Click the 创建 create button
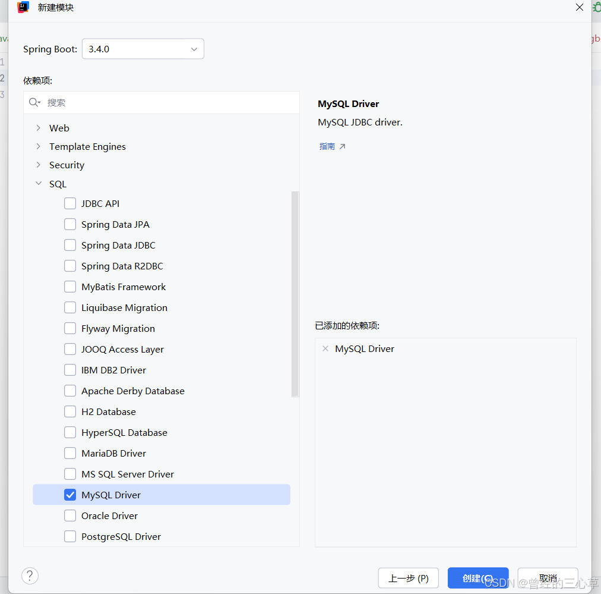The width and height of the screenshot is (601, 594). click(x=478, y=578)
